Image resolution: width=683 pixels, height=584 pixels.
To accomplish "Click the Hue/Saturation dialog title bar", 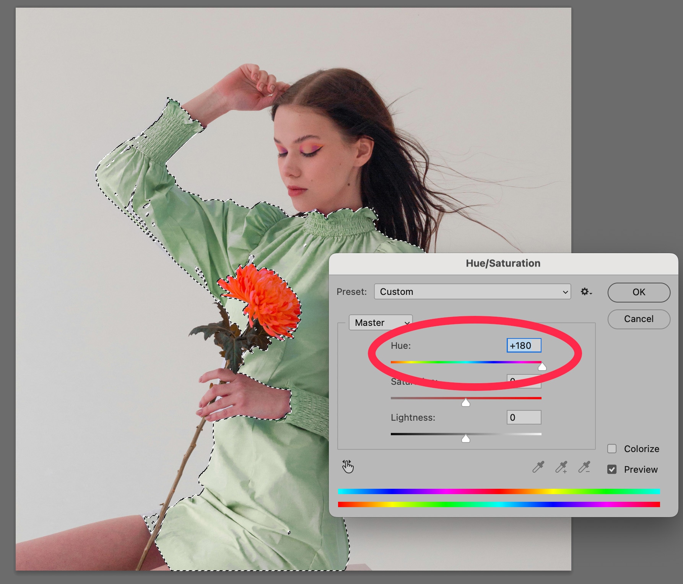I will pos(503,264).
